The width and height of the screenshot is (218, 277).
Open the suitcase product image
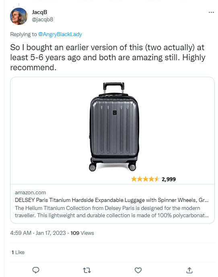tap(114, 127)
